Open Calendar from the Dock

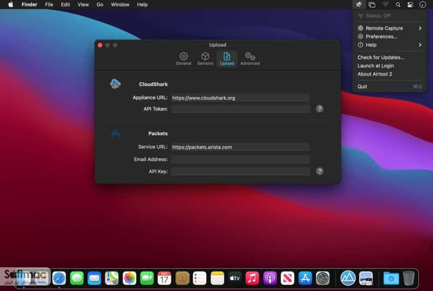pos(164,278)
